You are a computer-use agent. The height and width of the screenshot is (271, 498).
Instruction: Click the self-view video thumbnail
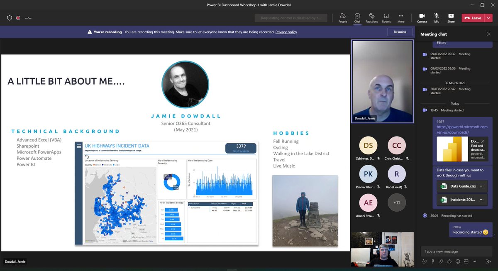[382, 249]
